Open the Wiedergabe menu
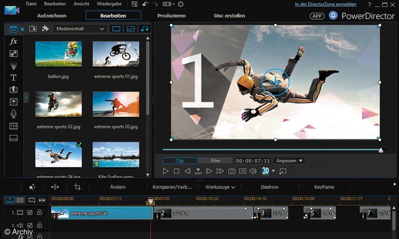Viewport: 399px width, 239px height. tap(109, 4)
